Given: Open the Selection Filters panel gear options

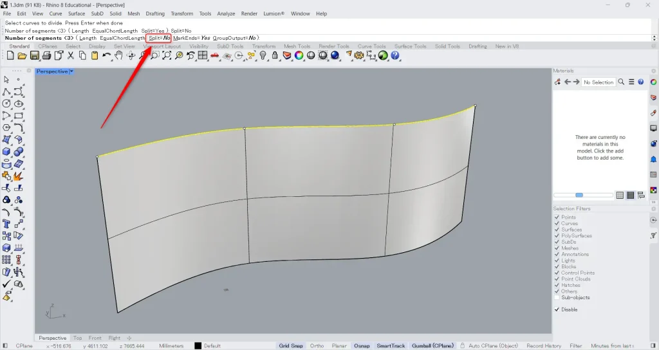Looking at the screenshot, I should tap(654, 209).
